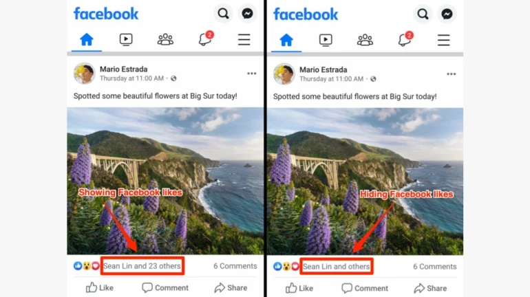530x297 pixels.
Task: Open Mario Estrada profile picture in left screen
Action: point(84,74)
